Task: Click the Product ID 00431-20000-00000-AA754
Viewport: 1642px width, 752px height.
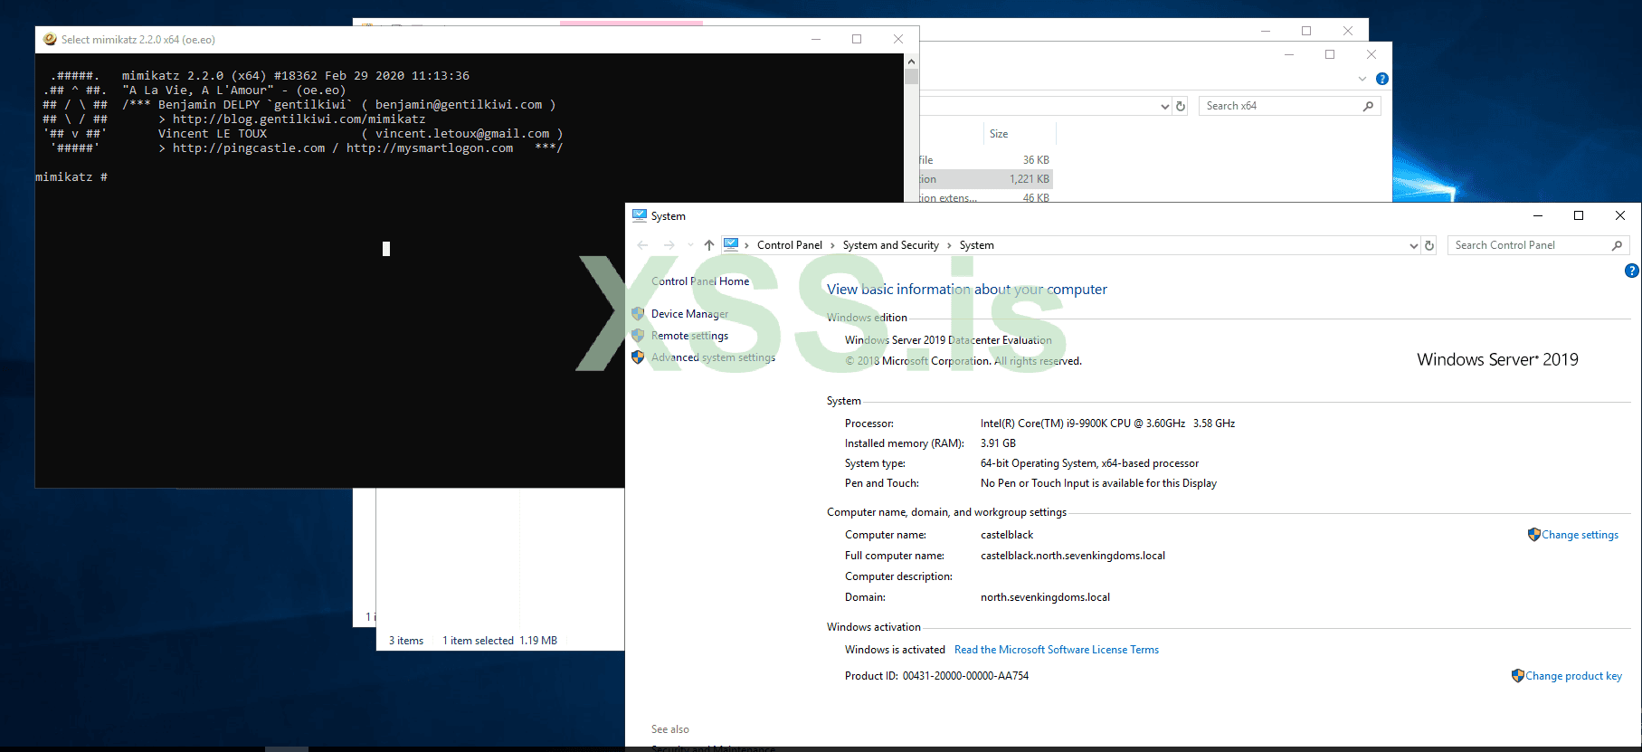Action: tap(965, 676)
